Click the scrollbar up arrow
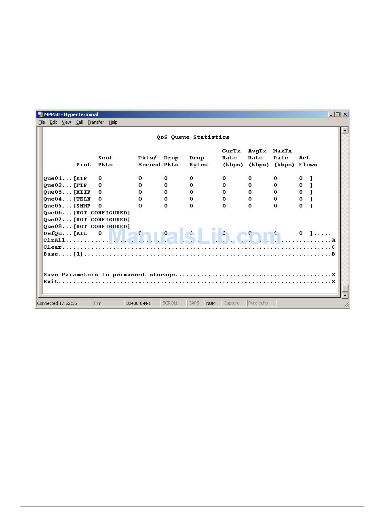The image size is (384, 516). [345, 130]
